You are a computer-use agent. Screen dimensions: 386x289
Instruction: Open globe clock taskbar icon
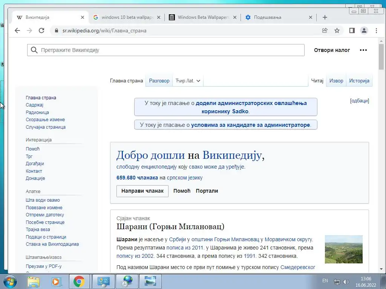[127, 281]
